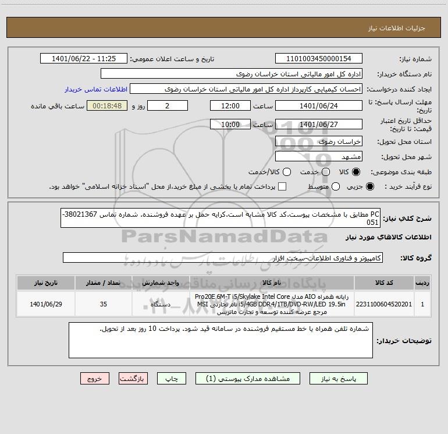This screenshot has width=448, height=434.
Task: Click the unit cell دستگاه
Action: [x=161, y=304]
